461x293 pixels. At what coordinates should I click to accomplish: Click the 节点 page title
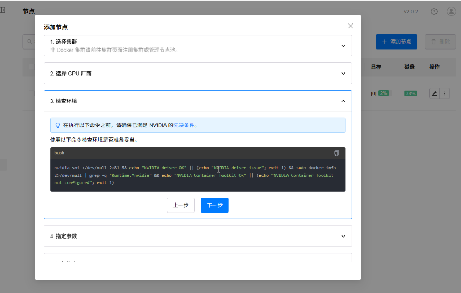pyautogui.click(x=29, y=11)
